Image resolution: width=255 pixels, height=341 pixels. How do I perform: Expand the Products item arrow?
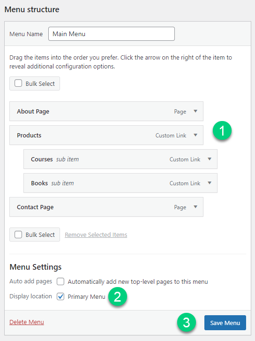pyautogui.click(x=195, y=135)
